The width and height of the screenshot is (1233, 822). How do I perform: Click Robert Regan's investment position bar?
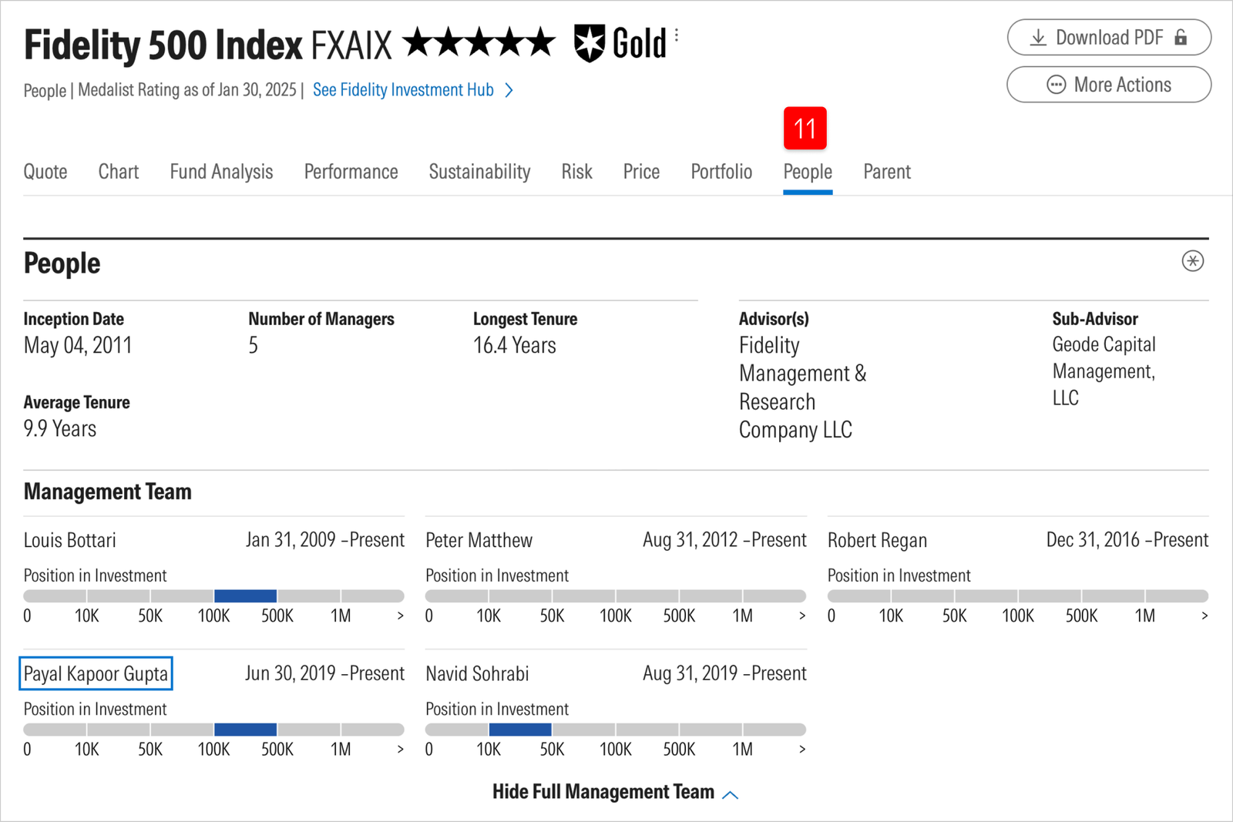click(1018, 596)
